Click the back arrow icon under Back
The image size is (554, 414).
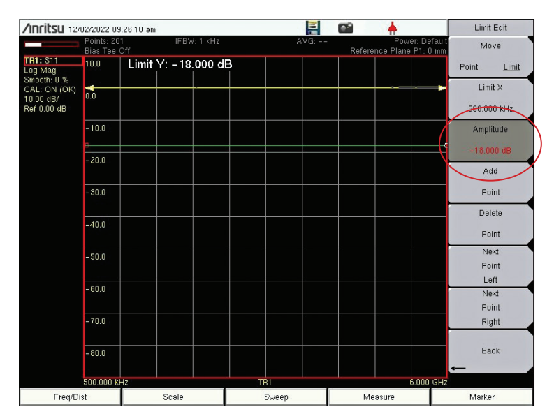tap(458, 368)
